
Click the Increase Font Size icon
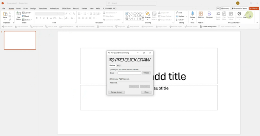pyautogui.click(x=67, y=14)
